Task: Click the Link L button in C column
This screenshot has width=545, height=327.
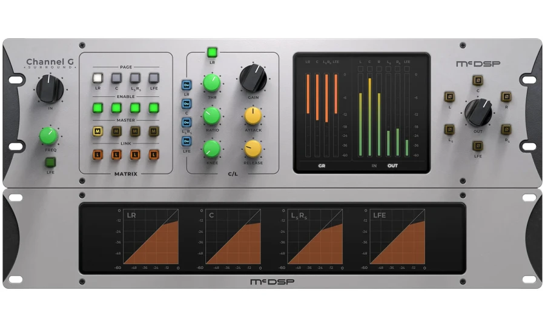Action: pos(116,154)
